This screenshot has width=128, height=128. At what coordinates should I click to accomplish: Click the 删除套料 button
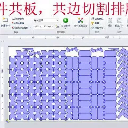(18, 23)
